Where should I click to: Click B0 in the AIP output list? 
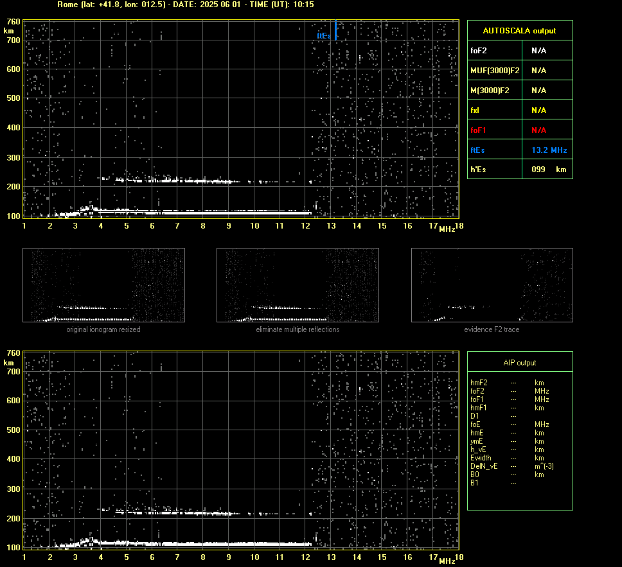(x=474, y=475)
